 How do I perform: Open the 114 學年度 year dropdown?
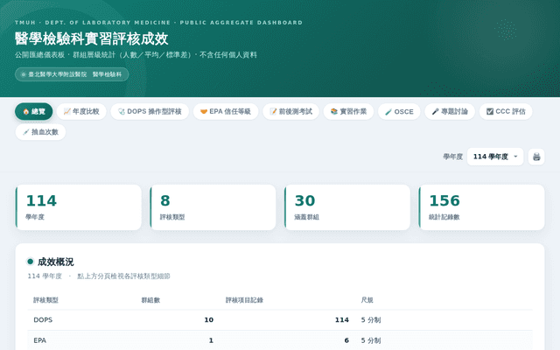tap(495, 157)
